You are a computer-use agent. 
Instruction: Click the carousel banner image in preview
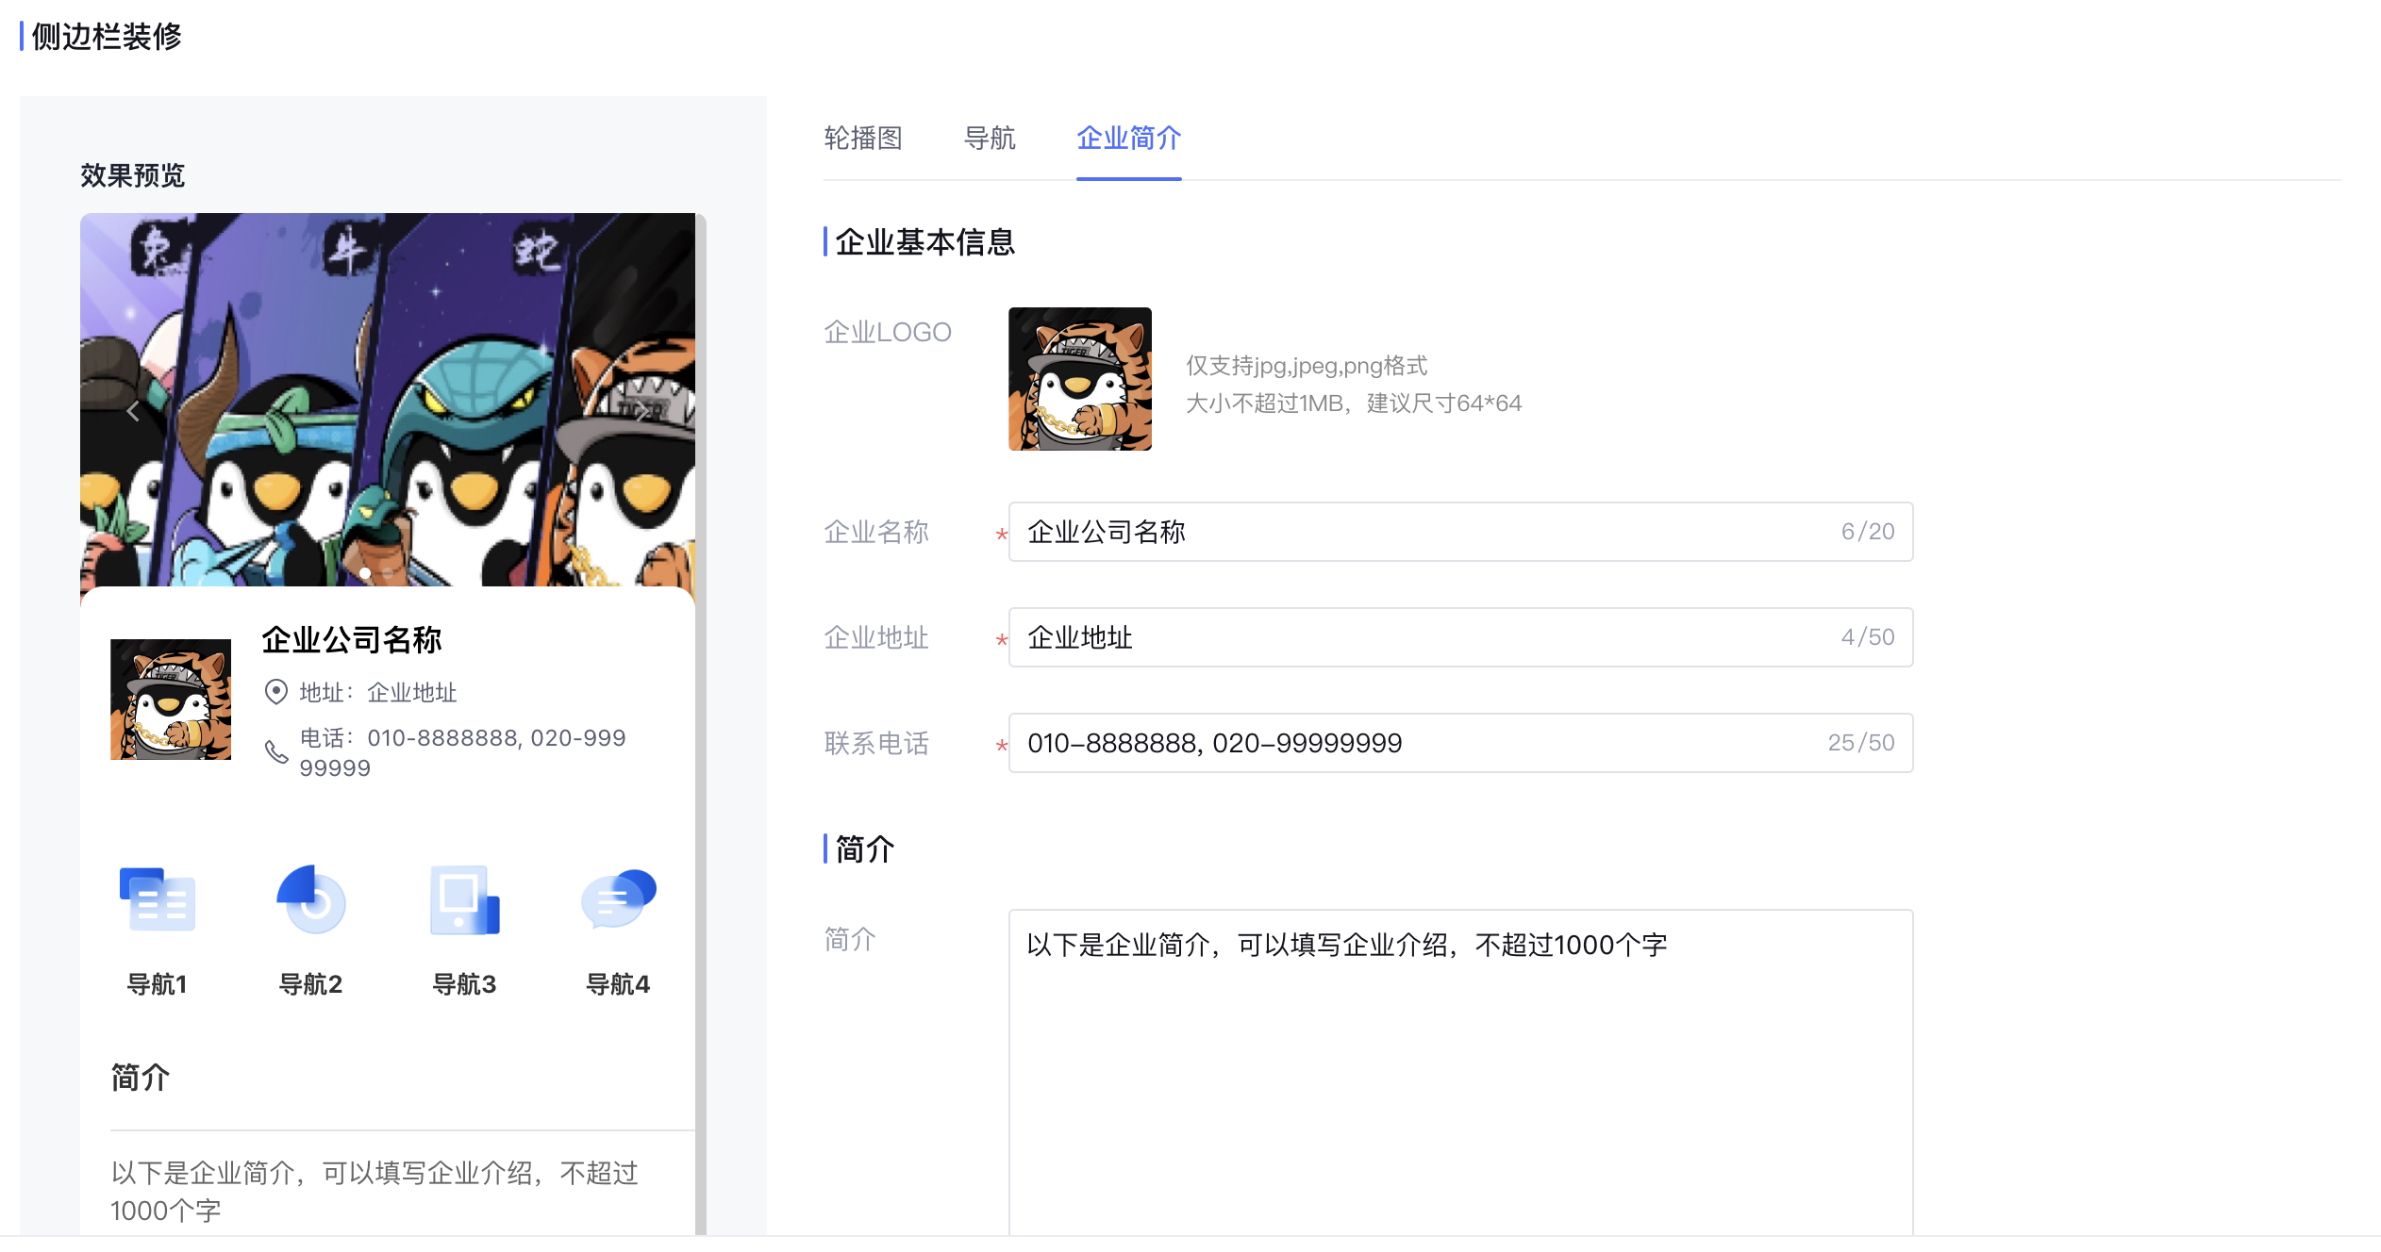coord(388,400)
